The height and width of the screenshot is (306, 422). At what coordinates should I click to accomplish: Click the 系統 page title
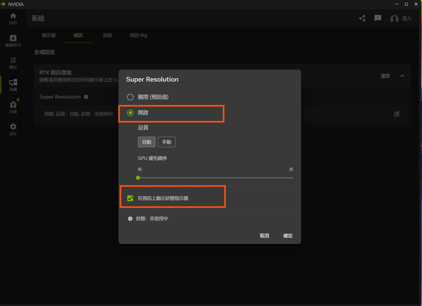(38, 18)
